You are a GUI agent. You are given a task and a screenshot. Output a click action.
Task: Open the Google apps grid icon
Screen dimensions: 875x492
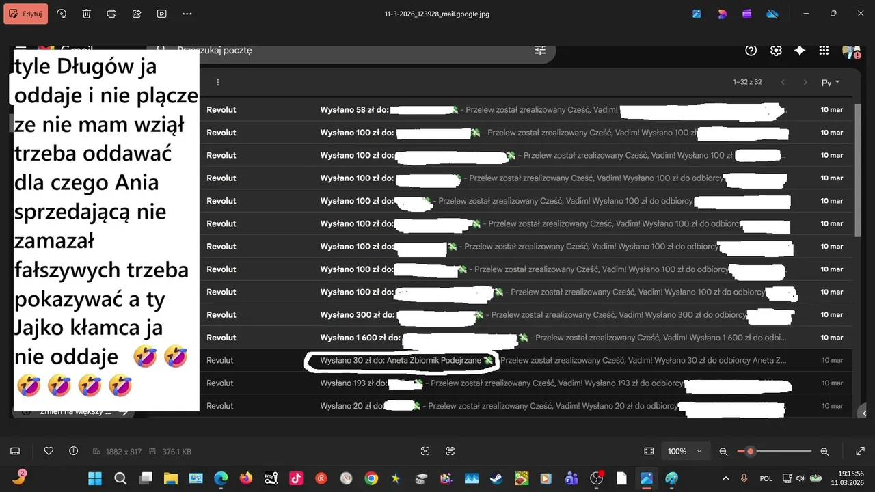824,51
